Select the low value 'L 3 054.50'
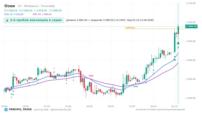 [x=41, y=10]
